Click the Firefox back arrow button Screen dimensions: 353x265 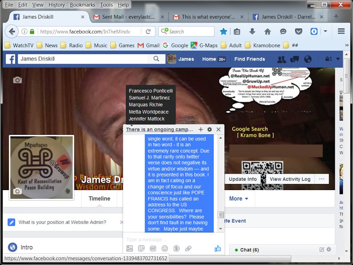pos(12,32)
